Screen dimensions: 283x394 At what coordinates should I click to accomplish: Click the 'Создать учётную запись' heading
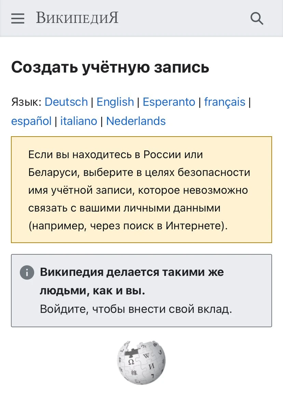point(110,67)
